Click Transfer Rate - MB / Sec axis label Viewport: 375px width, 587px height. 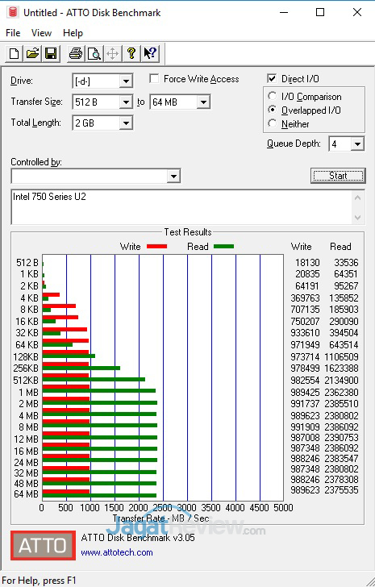161,518
